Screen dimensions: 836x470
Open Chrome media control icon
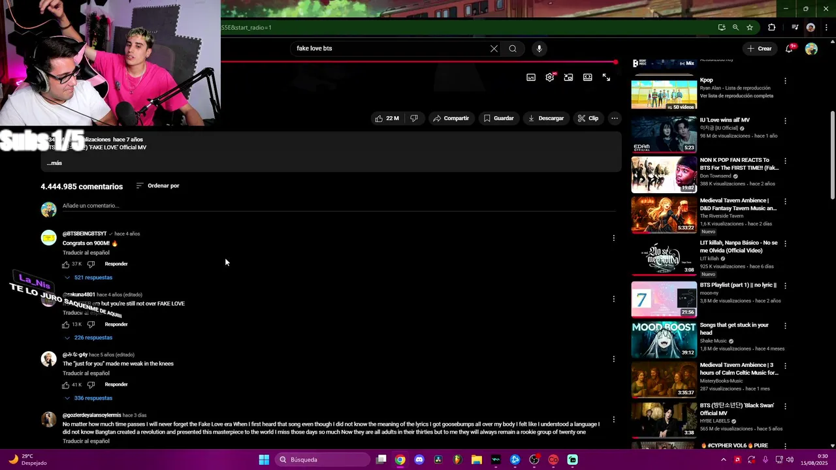click(x=795, y=27)
